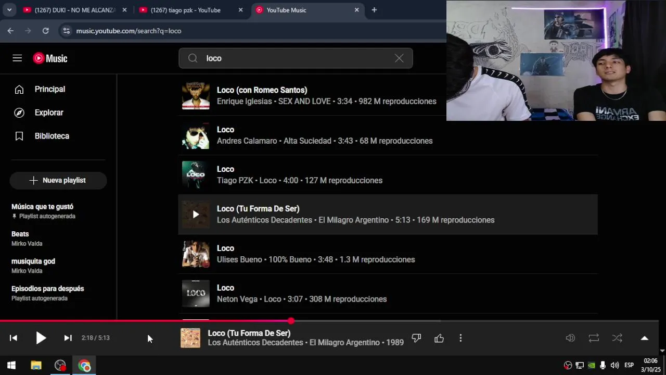Viewport: 666px width, 375px height.
Task: Select Ulises Bueno Loco thumbnail
Action: coord(196,254)
